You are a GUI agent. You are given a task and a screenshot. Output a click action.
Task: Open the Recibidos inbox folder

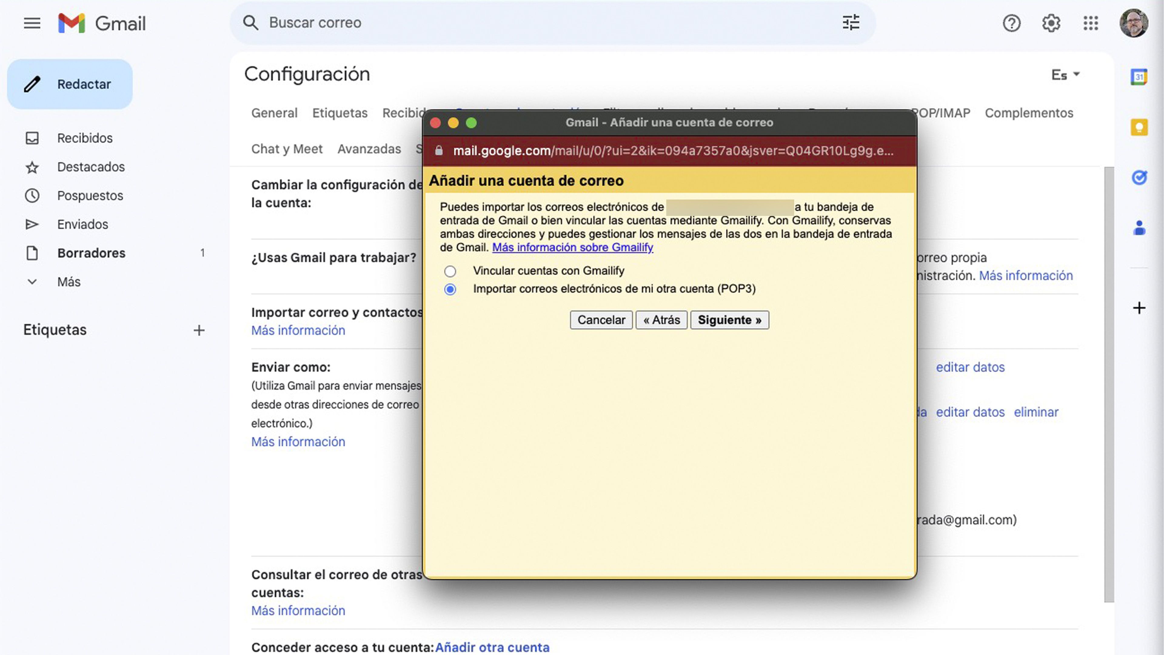(x=85, y=138)
